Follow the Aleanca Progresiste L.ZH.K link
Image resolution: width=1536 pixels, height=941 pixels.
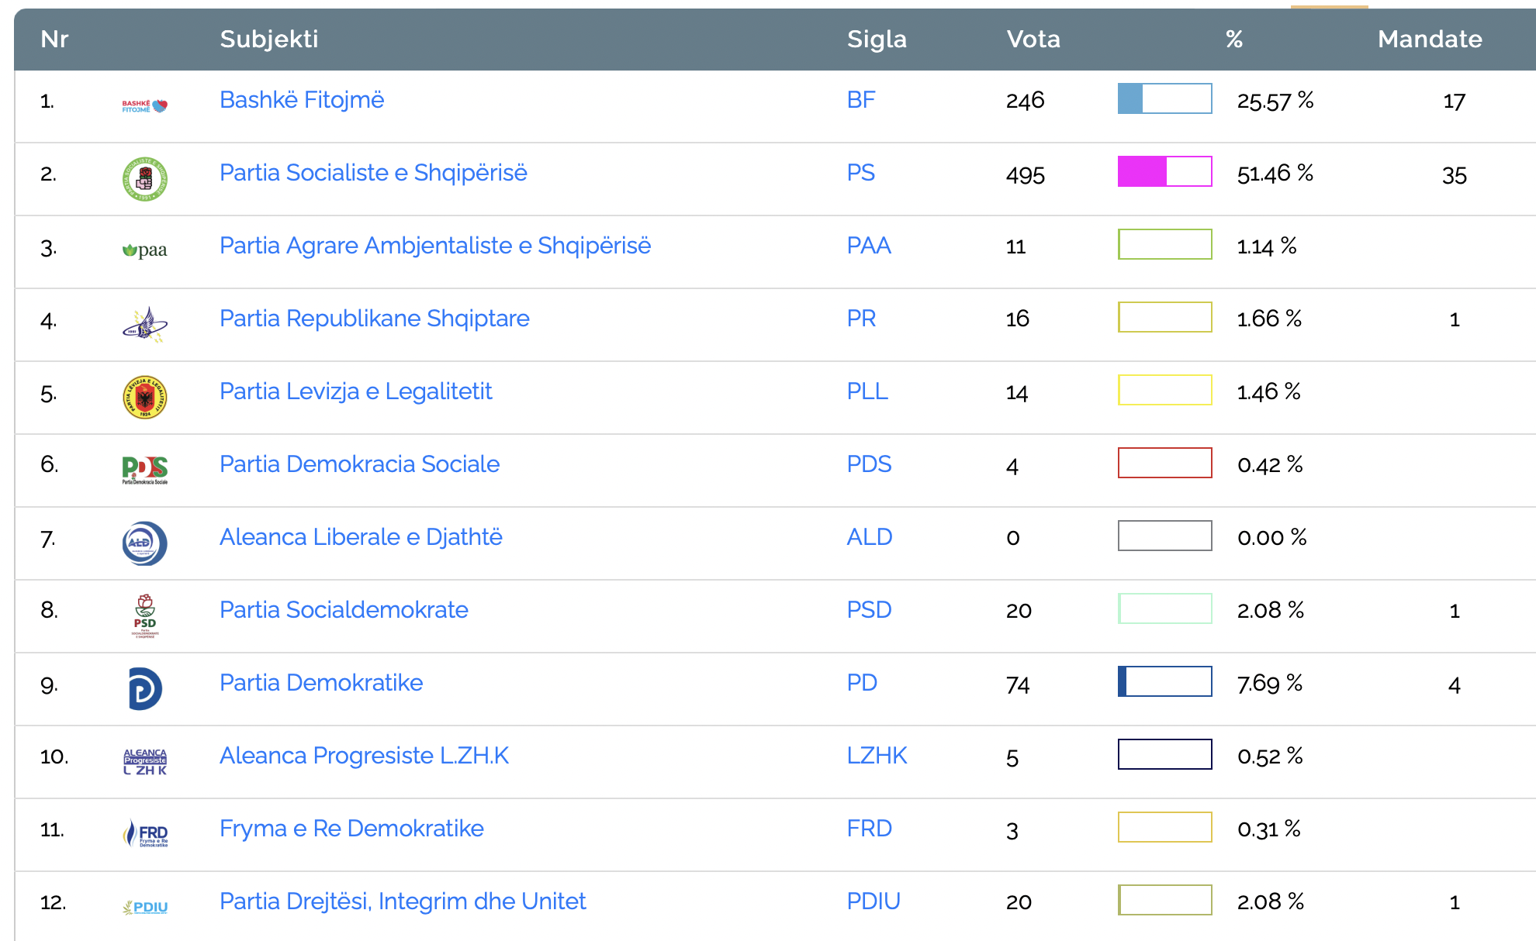[x=364, y=756]
